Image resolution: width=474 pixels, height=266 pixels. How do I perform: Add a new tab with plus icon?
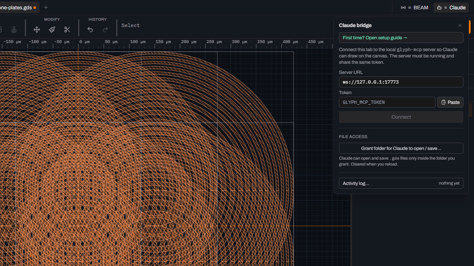click(x=46, y=8)
